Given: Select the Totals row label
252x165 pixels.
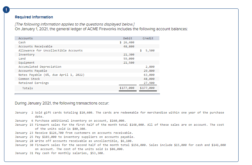Looking at the screenshot, I should click(28, 88).
